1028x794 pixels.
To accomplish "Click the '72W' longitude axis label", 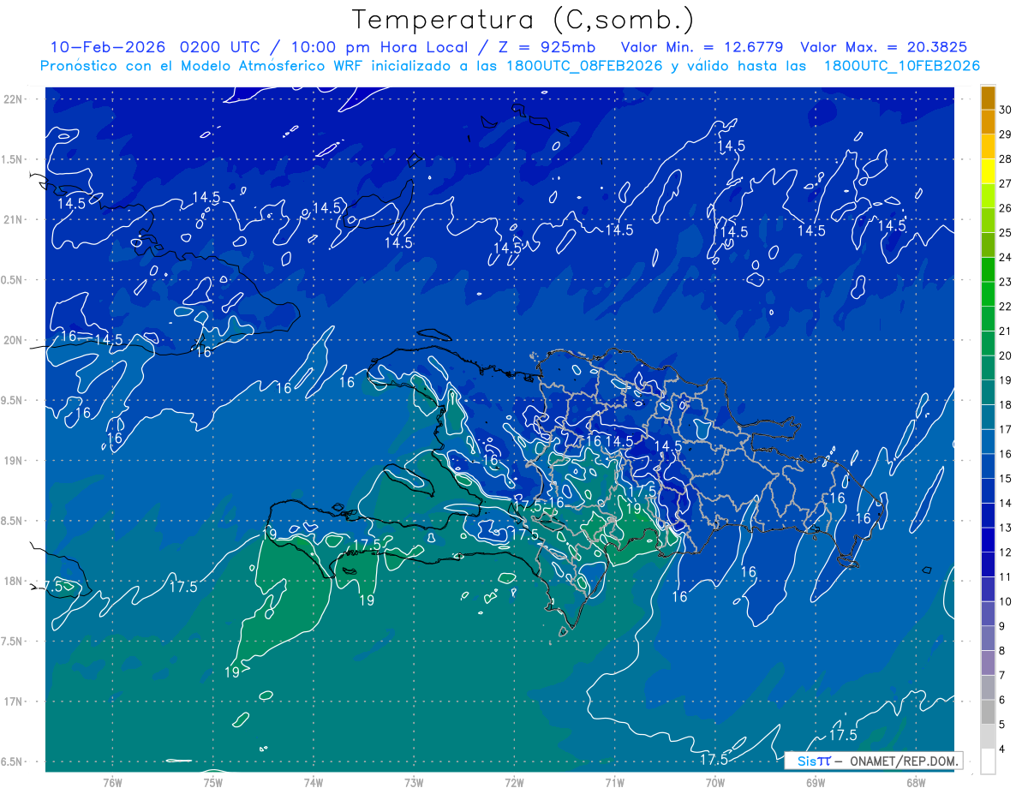I will (x=514, y=783).
